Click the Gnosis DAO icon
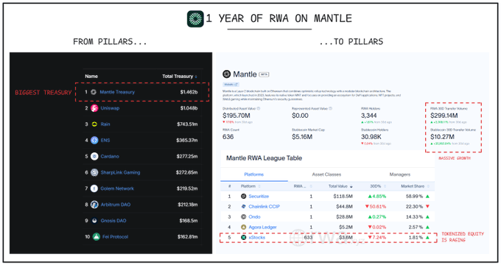 (94, 221)
